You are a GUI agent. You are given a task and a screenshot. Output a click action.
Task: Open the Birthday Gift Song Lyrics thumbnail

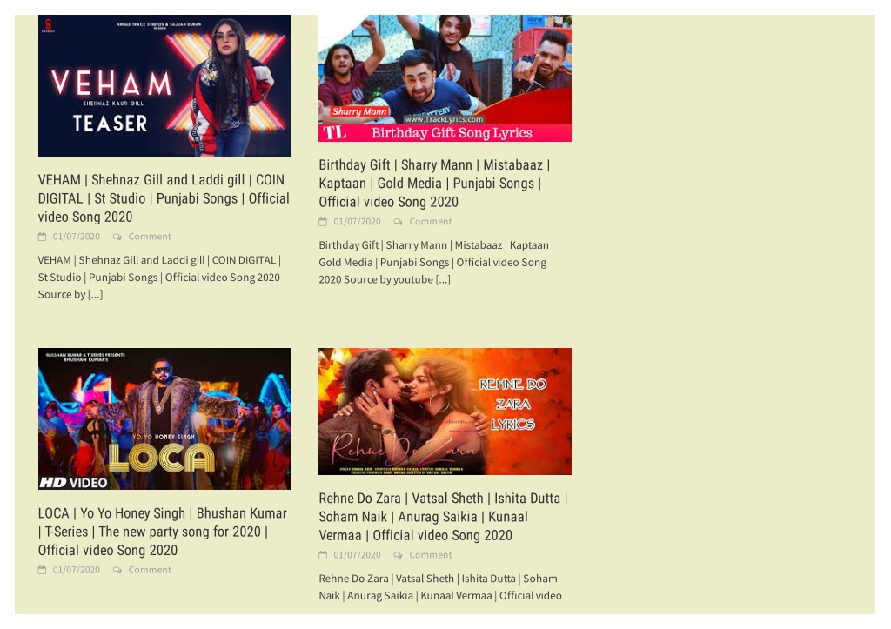coord(445,78)
